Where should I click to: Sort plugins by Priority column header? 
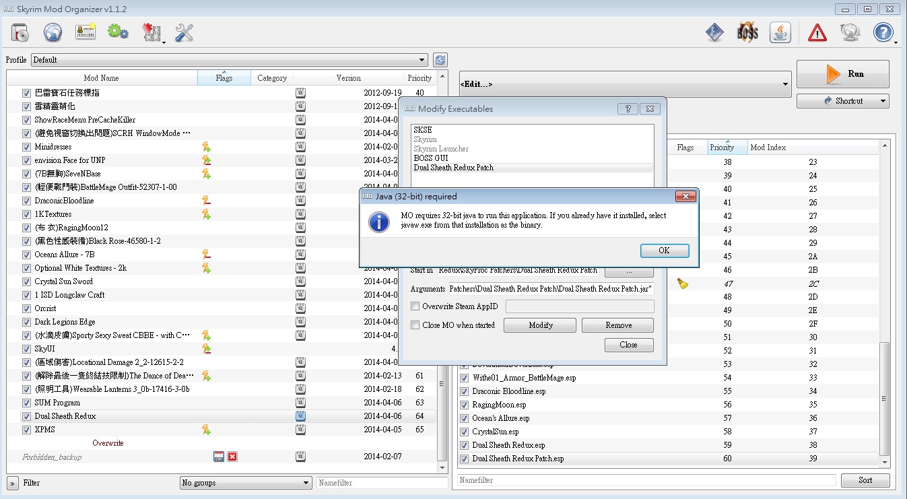click(727, 147)
